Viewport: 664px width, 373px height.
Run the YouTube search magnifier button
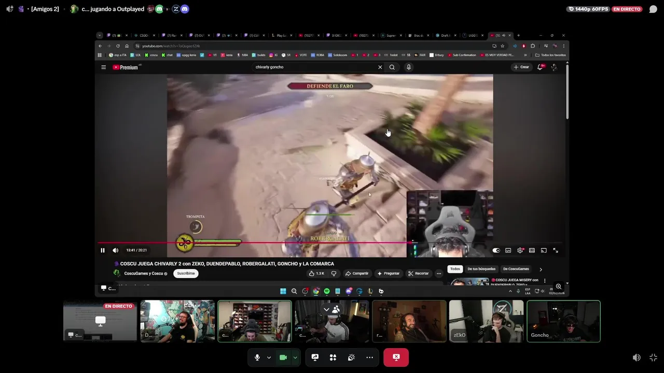click(392, 67)
